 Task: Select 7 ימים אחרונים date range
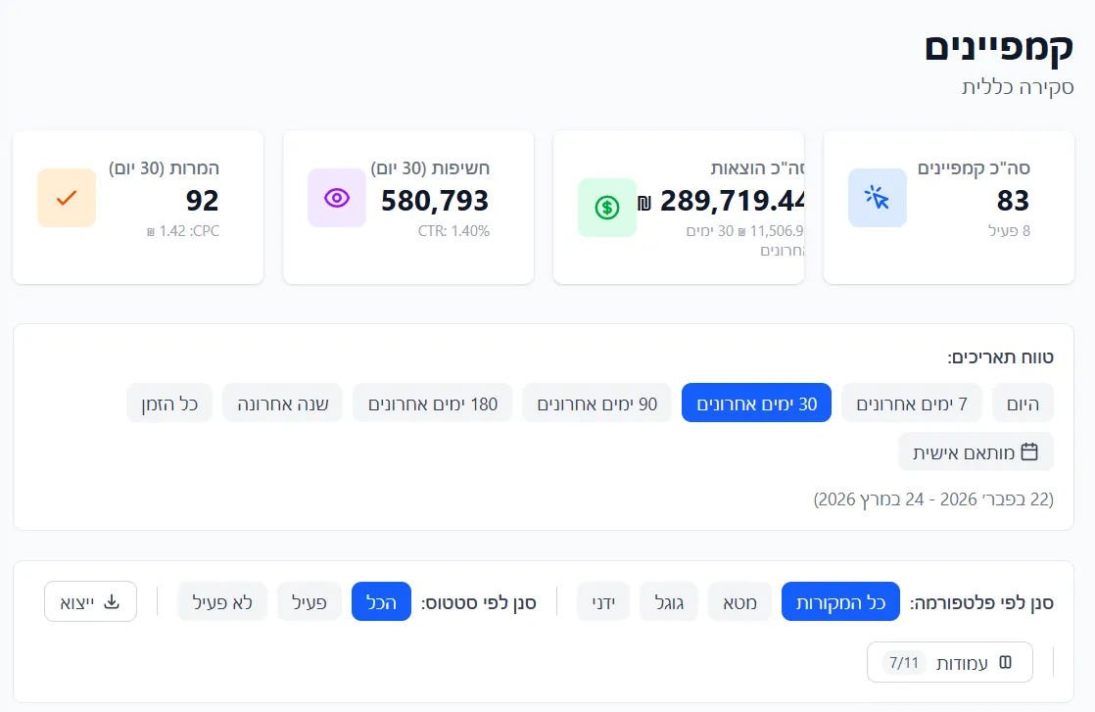[x=911, y=403]
